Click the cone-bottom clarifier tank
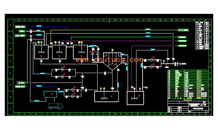 [x=112, y=61]
